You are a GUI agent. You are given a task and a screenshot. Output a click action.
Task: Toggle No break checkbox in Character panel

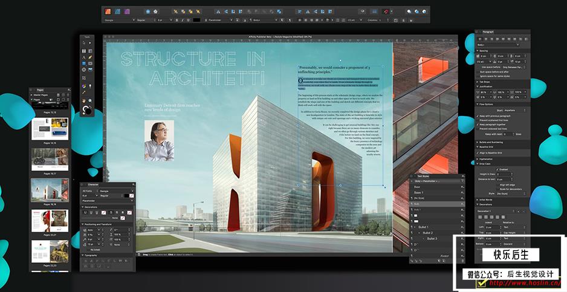tap(89, 250)
